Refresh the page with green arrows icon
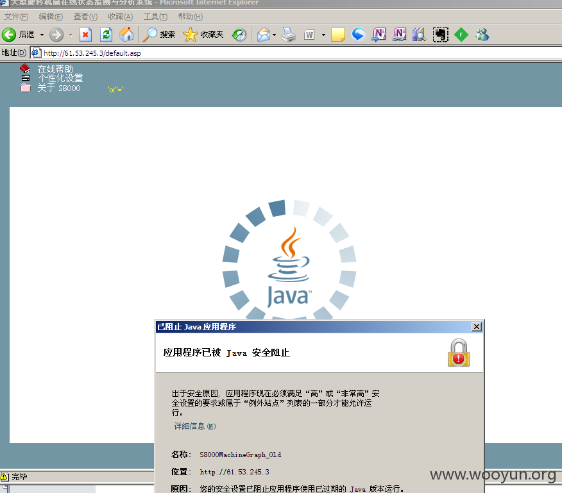 coord(106,35)
